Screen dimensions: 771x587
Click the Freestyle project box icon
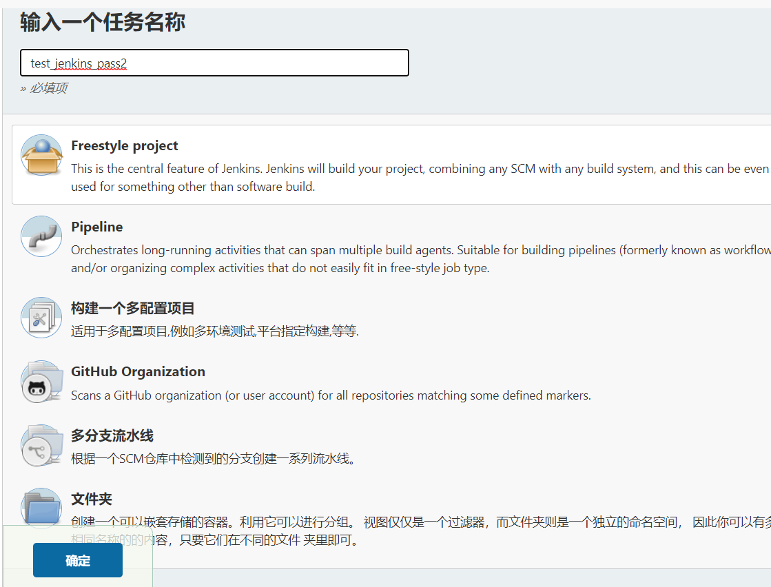tap(41, 155)
